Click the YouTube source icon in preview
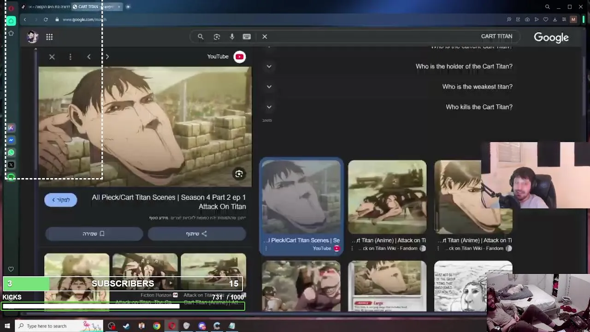The height and width of the screenshot is (332, 590). [239, 57]
